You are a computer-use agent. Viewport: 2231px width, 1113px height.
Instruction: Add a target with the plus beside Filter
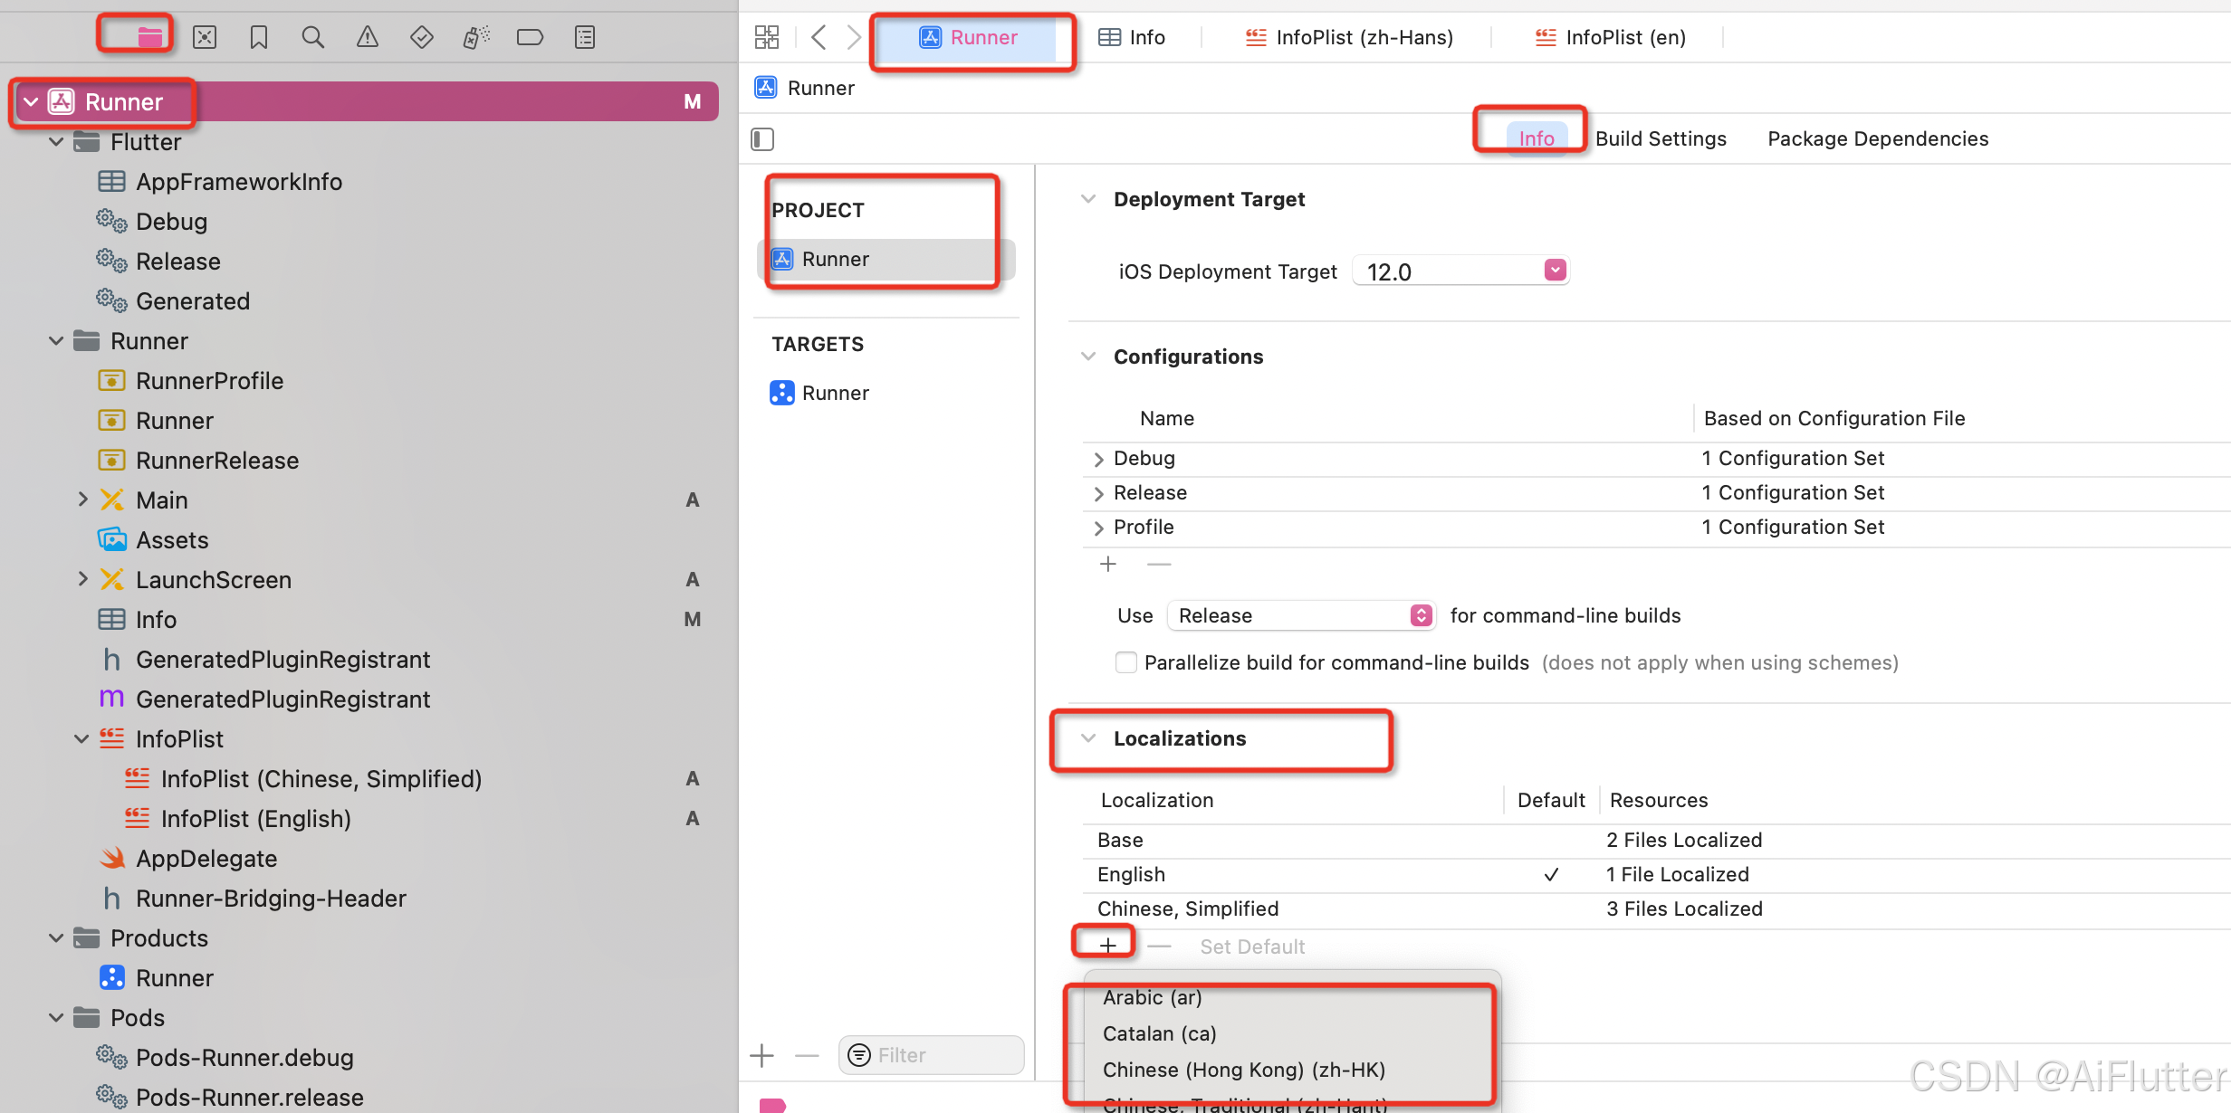(762, 1055)
